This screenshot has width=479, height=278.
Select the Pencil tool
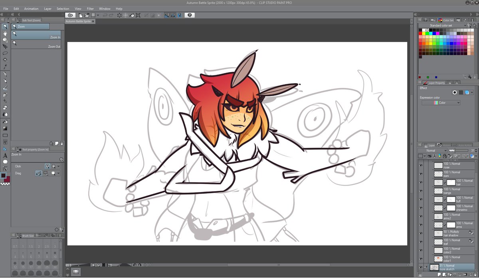pos(5,81)
